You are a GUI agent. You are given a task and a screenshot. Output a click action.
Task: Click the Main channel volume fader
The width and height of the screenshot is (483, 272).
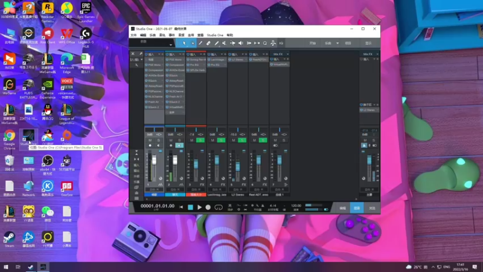tap(369, 160)
